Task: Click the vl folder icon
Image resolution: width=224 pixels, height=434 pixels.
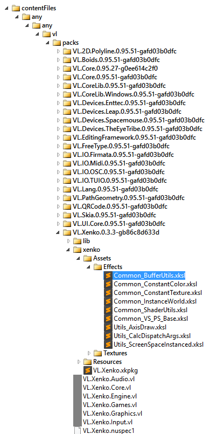Action: coord(47,34)
